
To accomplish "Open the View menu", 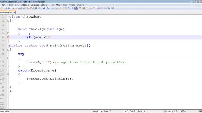I will click(17, 5).
